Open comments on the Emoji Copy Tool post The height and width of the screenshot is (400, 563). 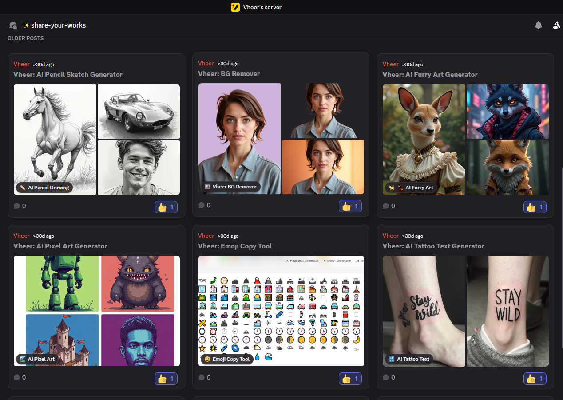click(x=204, y=377)
